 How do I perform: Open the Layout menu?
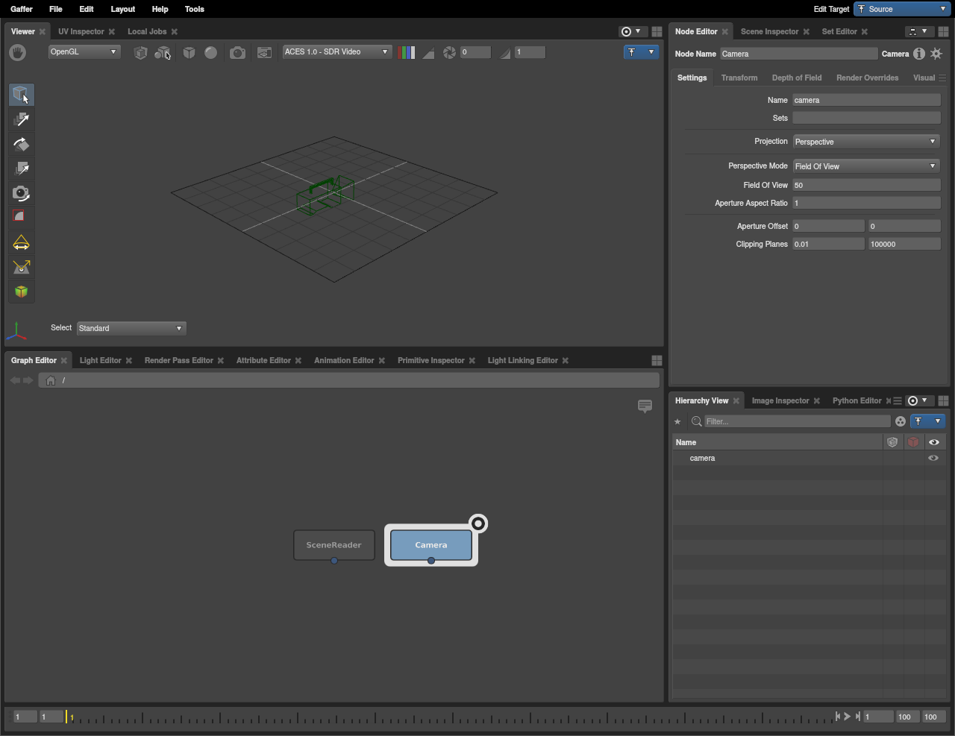pos(123,9)
